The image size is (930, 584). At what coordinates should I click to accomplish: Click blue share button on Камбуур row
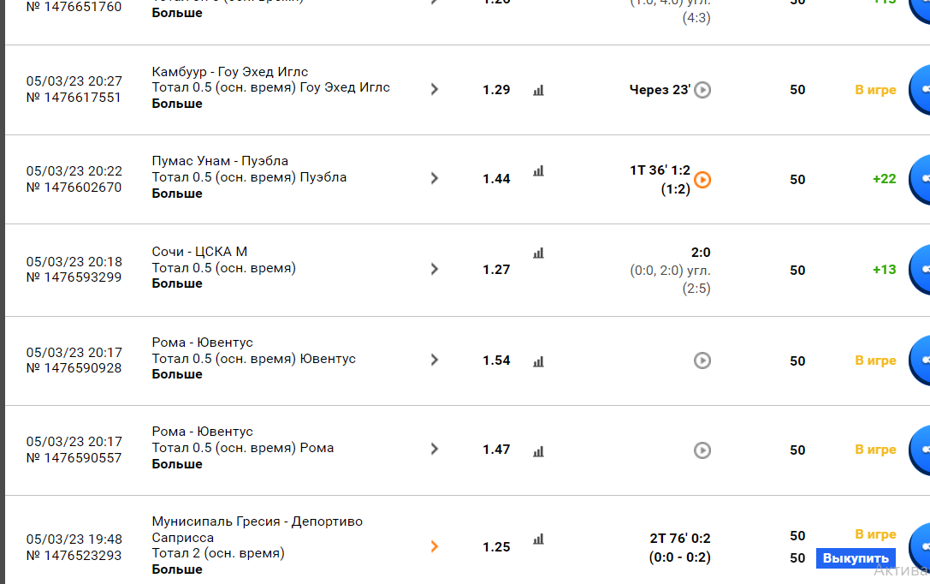[x=921, y=90]
